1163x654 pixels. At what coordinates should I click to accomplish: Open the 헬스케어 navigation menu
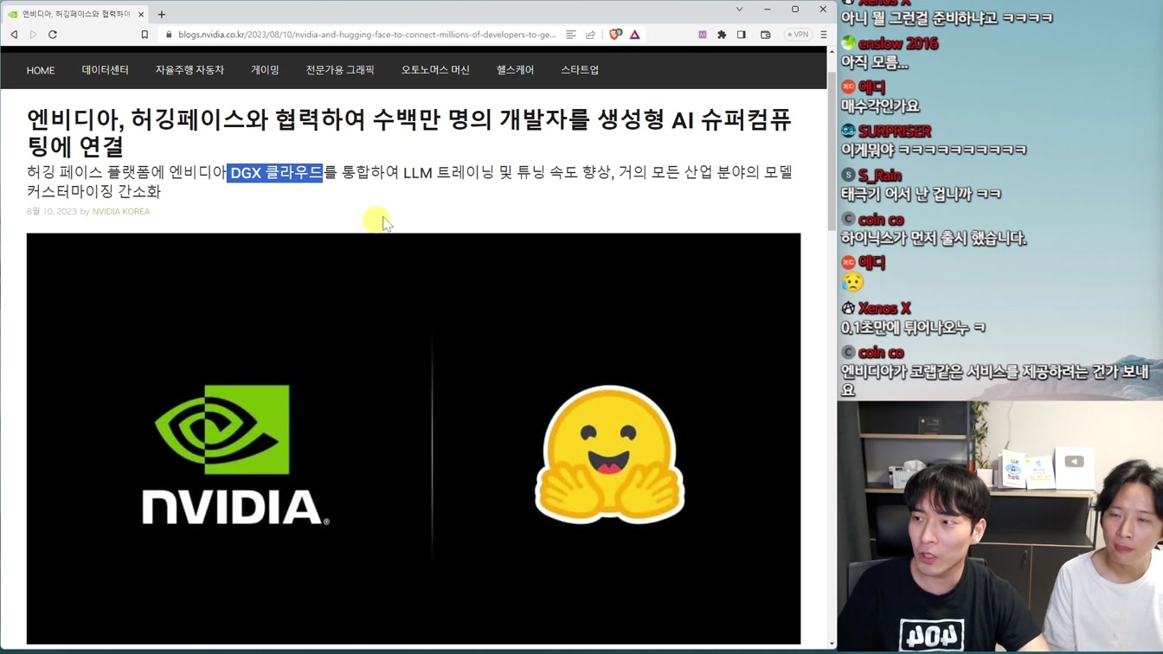515,70
